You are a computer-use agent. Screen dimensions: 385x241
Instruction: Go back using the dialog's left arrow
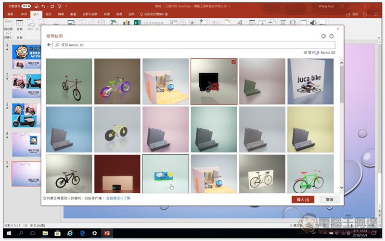point(49,45)
